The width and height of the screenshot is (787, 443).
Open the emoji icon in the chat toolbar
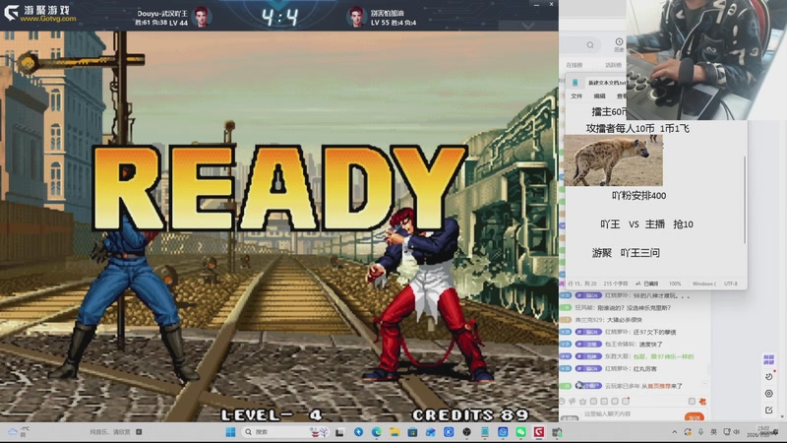tap(562, 402)
